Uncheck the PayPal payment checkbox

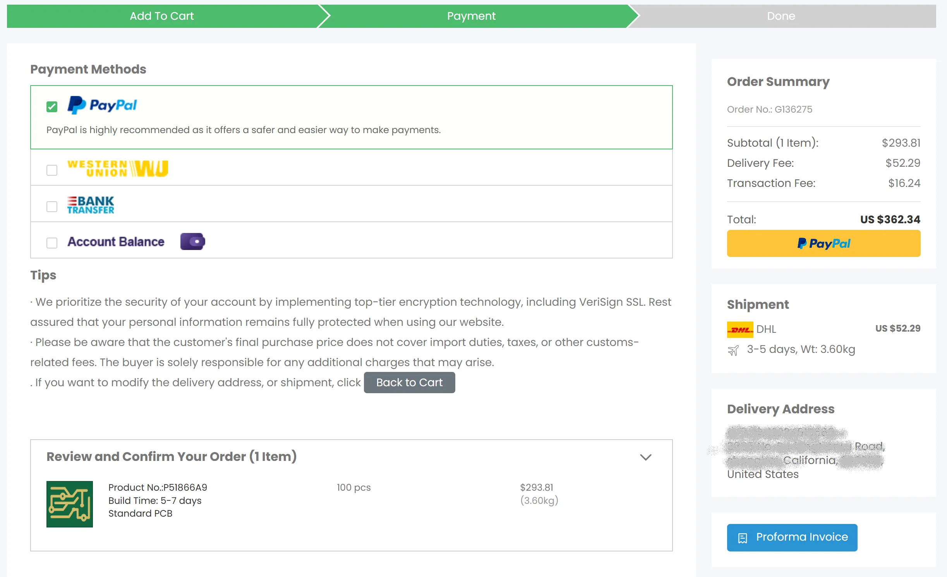[52, 107]
